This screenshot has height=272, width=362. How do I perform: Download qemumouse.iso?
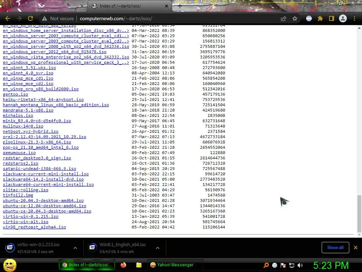[19, 153]
